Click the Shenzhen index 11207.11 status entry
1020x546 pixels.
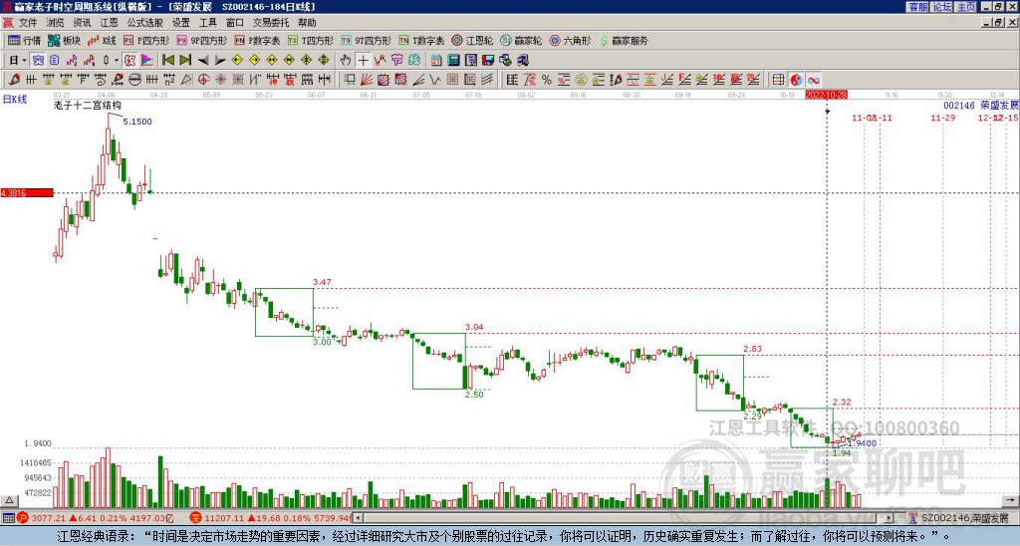(270, 518)
